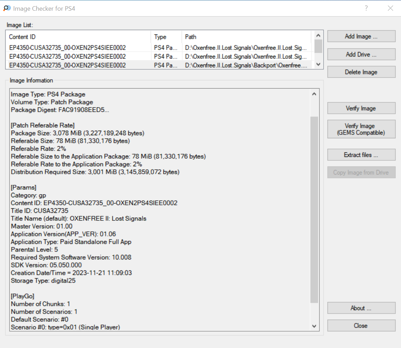Click Parental Level: 5 line

click(x=34, y=249)
